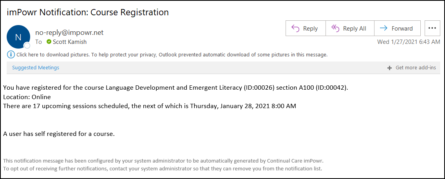Click the blue info icon in the privacy bar
The height and width of the screenshot is (179, 445).
pyautogui.click(x=11, y=54)
